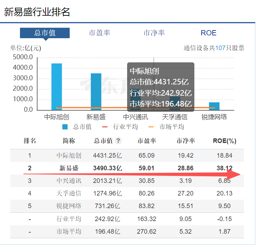Click the 市盈率 column header in the table
Viewport: 256px width, 247px height.
[x=147, y=141]
